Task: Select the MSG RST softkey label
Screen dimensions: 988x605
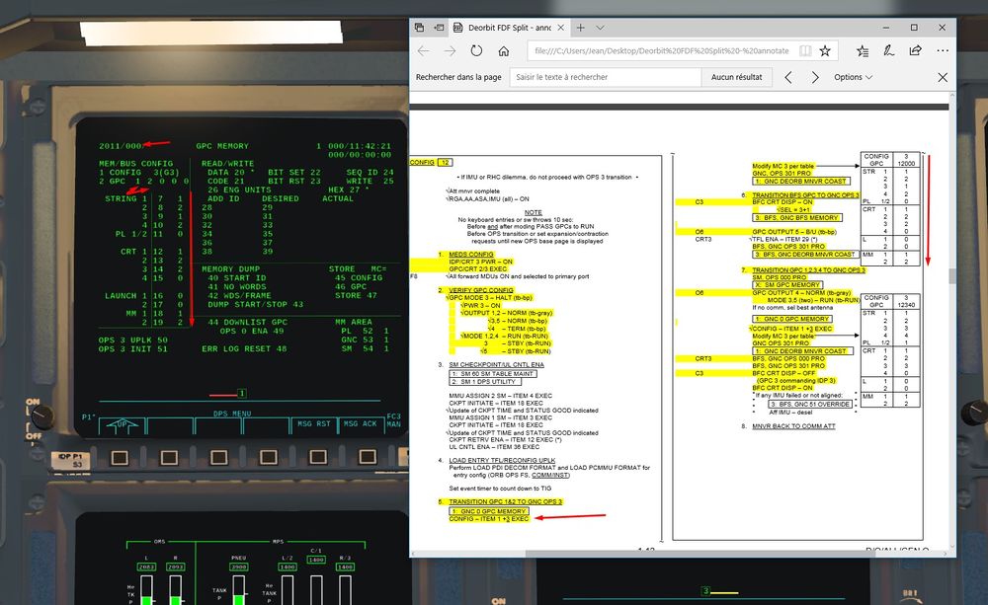Action: coord(314,424)
